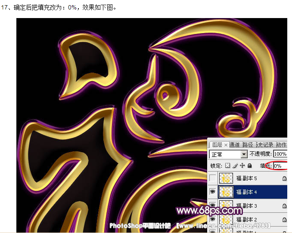The width and height of the screenshot is (292, 233).
Task: Click lock icon on 福 副本 2 layer
Action: pos(284,220)
